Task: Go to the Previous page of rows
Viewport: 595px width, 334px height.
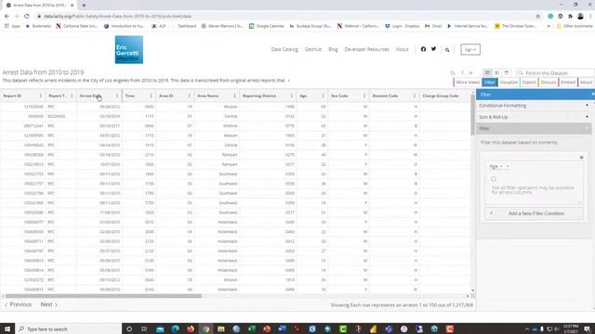Action: point(19,304)
